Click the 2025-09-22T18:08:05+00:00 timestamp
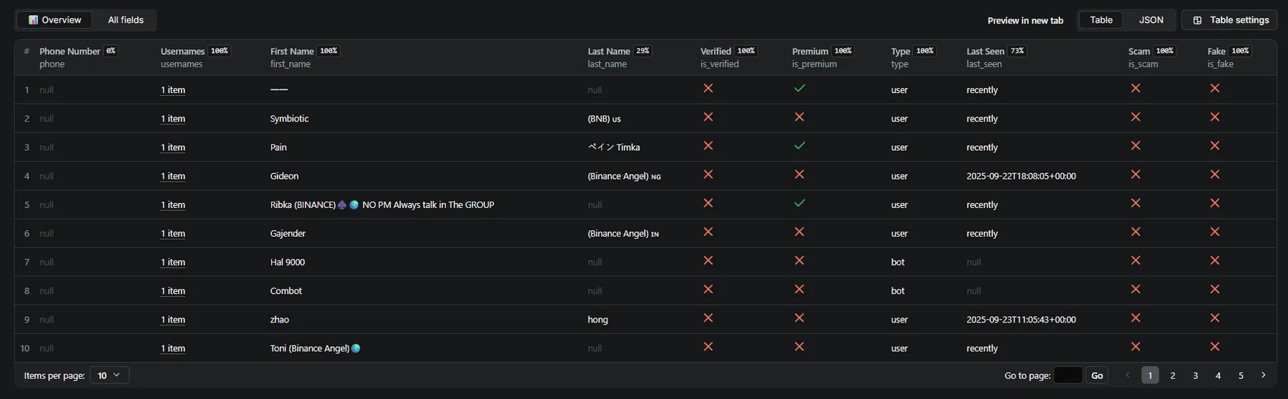Screen dimensions: 1288x399 pos(1021,176)
